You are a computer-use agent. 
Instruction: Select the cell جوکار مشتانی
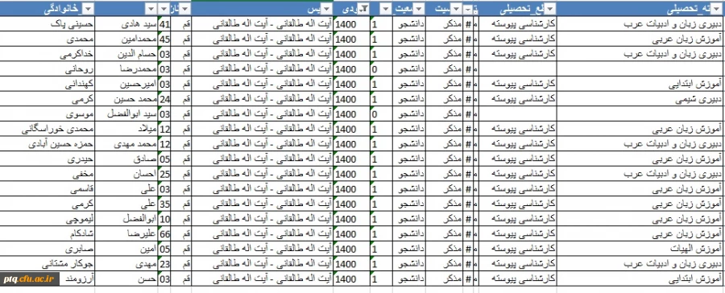(68, 264)
